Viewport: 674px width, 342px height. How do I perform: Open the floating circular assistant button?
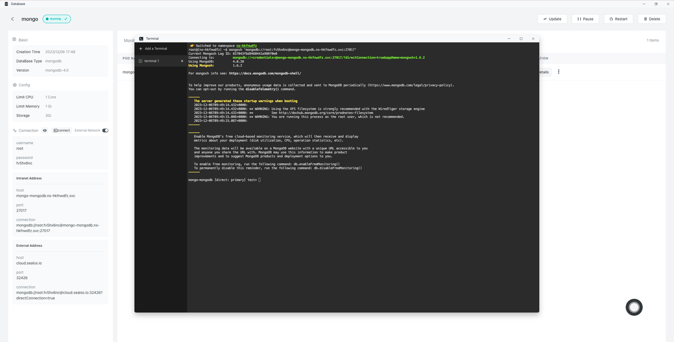(634, 307)
